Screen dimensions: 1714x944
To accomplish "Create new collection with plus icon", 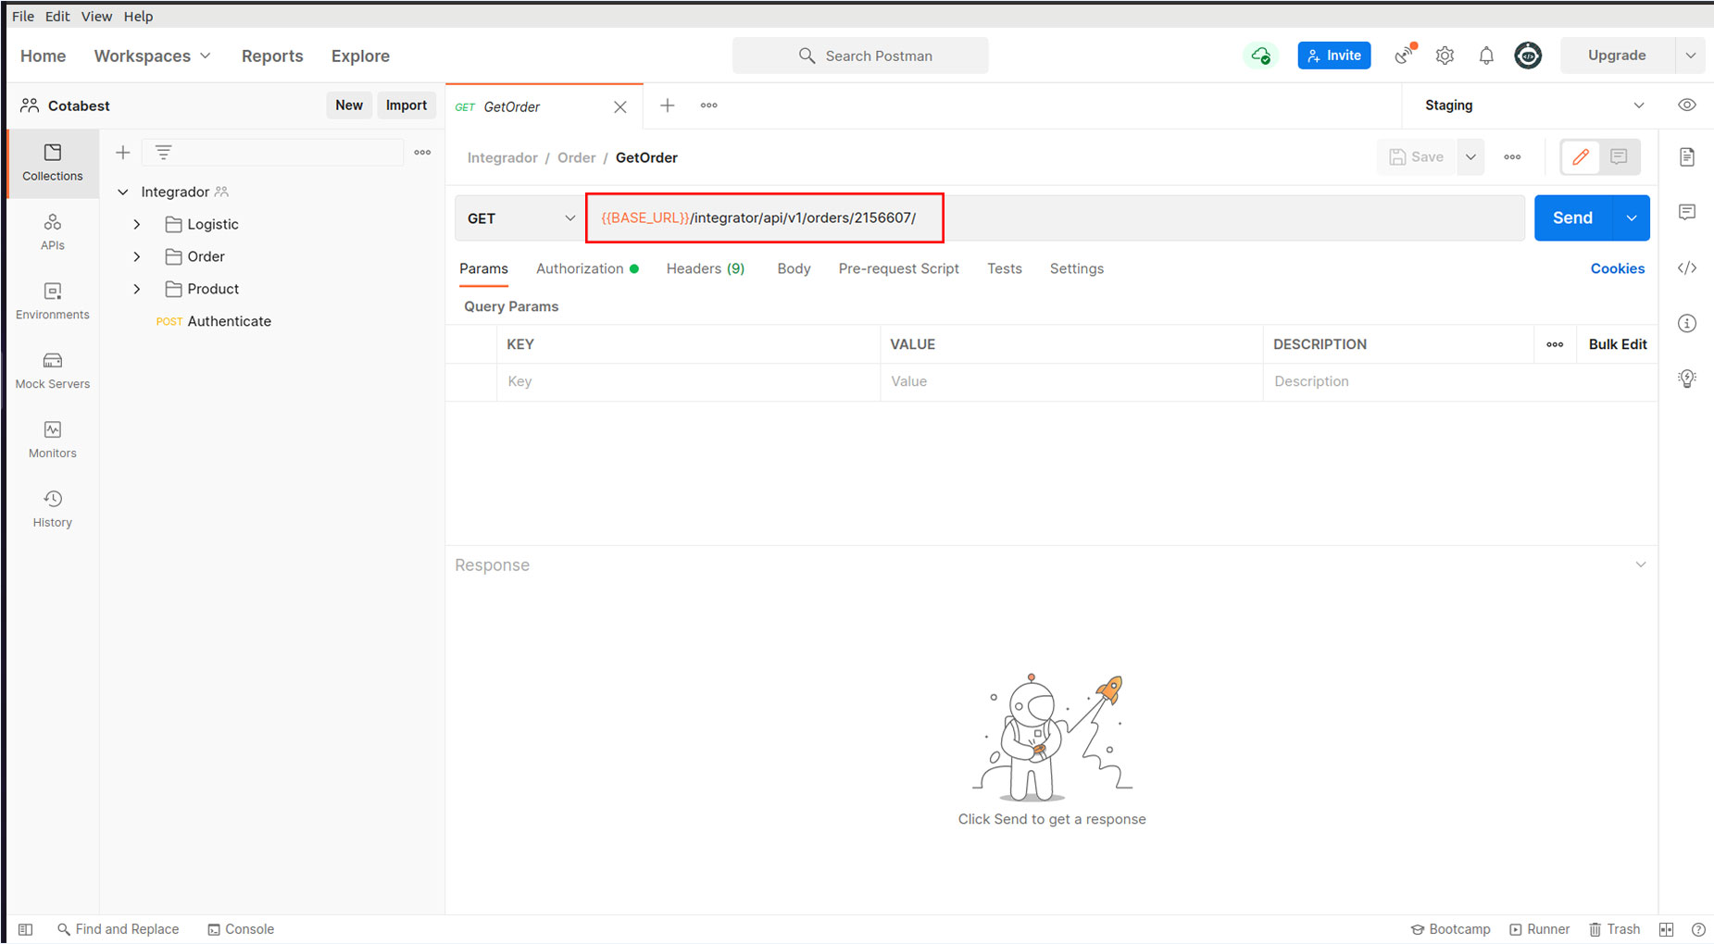I will [122, 152].
